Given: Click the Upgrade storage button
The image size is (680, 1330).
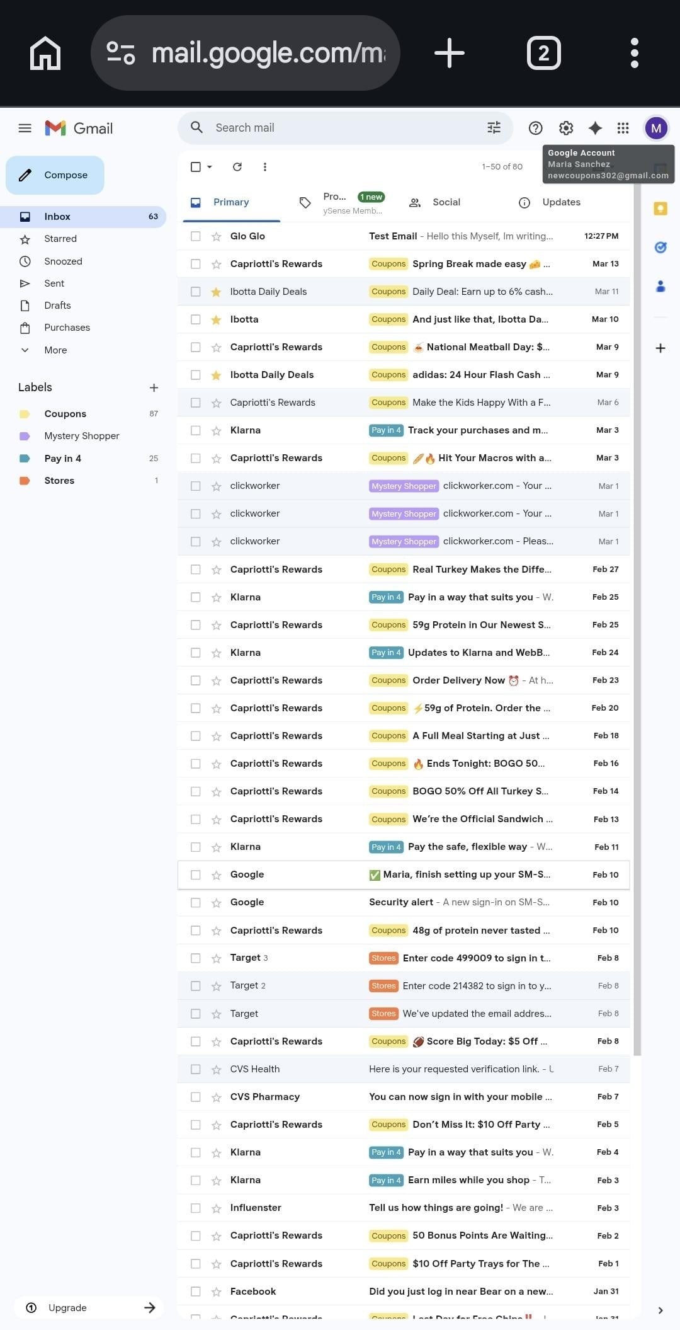Looking at the screenshot, I should 90,1308.
